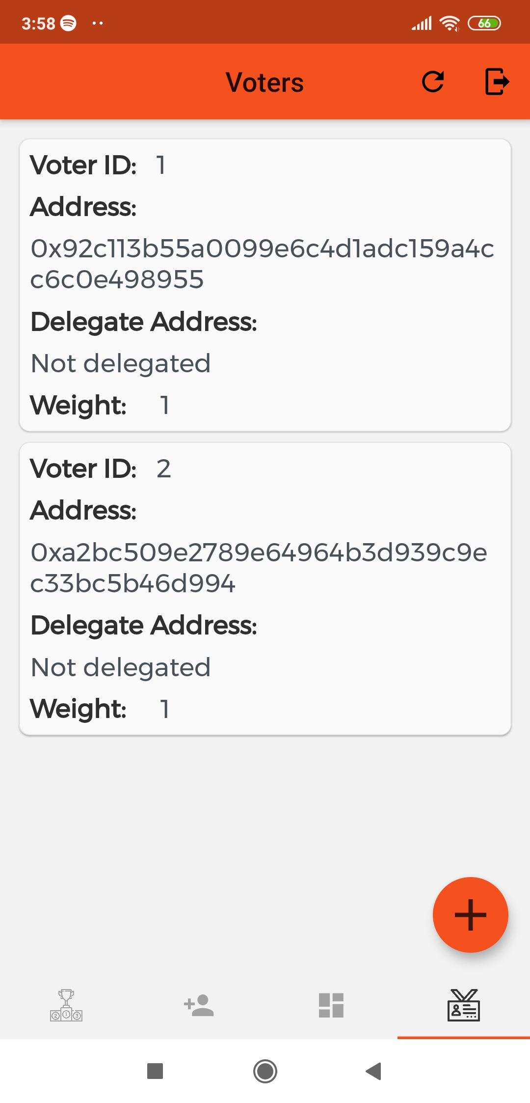Tap the logout icon in header
The width and height of the screenshot is (530, 1103).
pos(497,82)
